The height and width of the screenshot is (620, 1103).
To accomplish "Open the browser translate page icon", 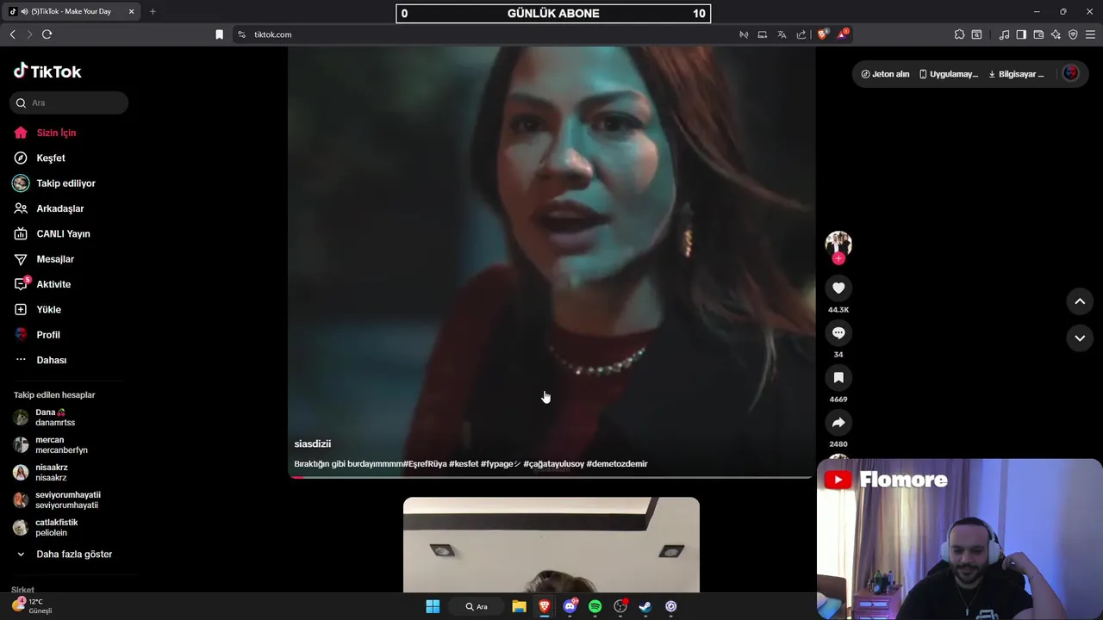I will [x=782, y=34].
